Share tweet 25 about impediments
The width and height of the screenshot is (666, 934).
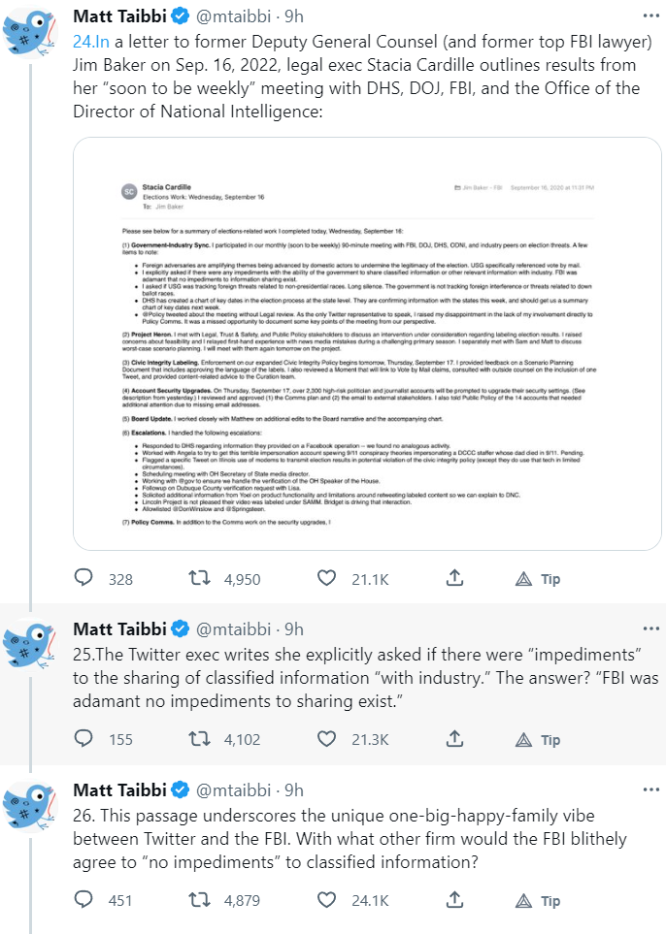click(x=453, y=739)
